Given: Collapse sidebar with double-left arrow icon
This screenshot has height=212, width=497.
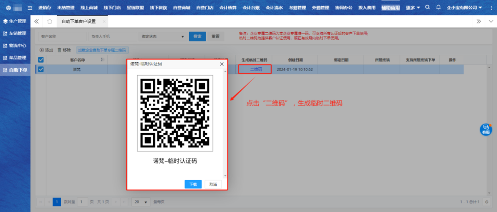Looking at the screenshot, I should (37, 22).
